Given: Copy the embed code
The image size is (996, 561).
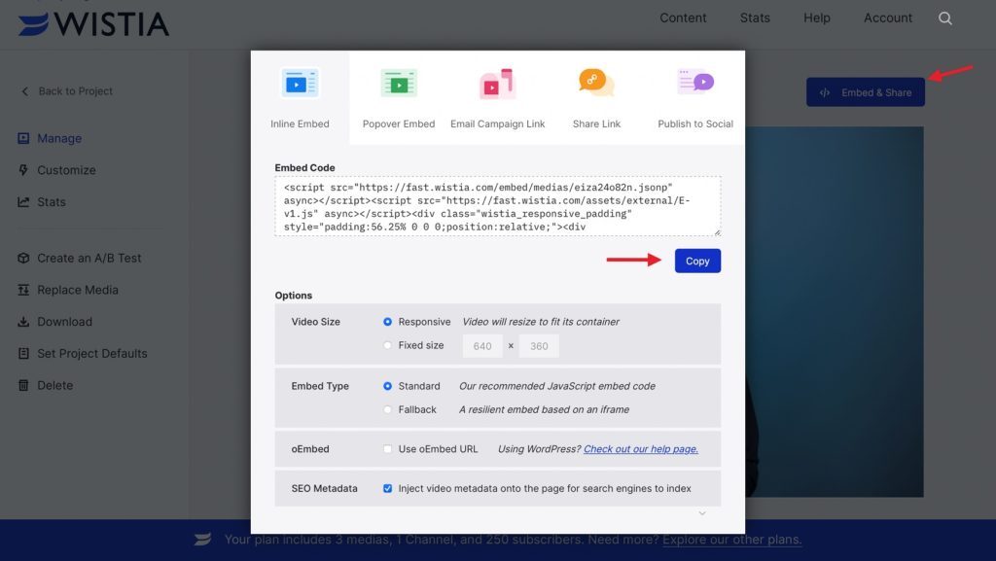Looking at the screenshot, I should 697,261.
